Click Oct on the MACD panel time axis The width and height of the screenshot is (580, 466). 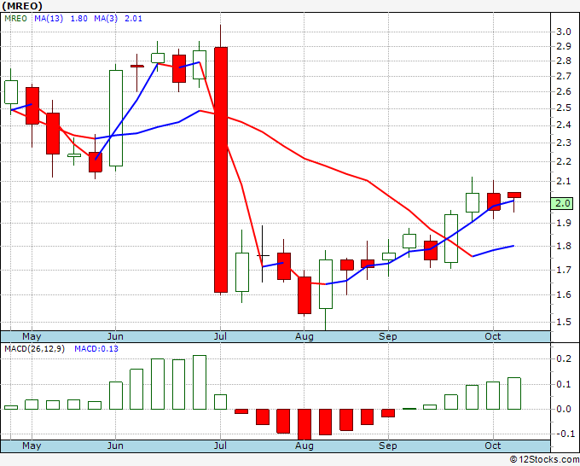[x=493, y=446]
